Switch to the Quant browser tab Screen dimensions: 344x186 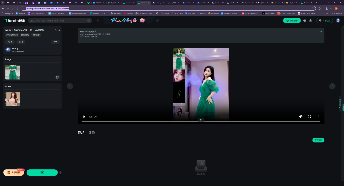coord(277,3)
